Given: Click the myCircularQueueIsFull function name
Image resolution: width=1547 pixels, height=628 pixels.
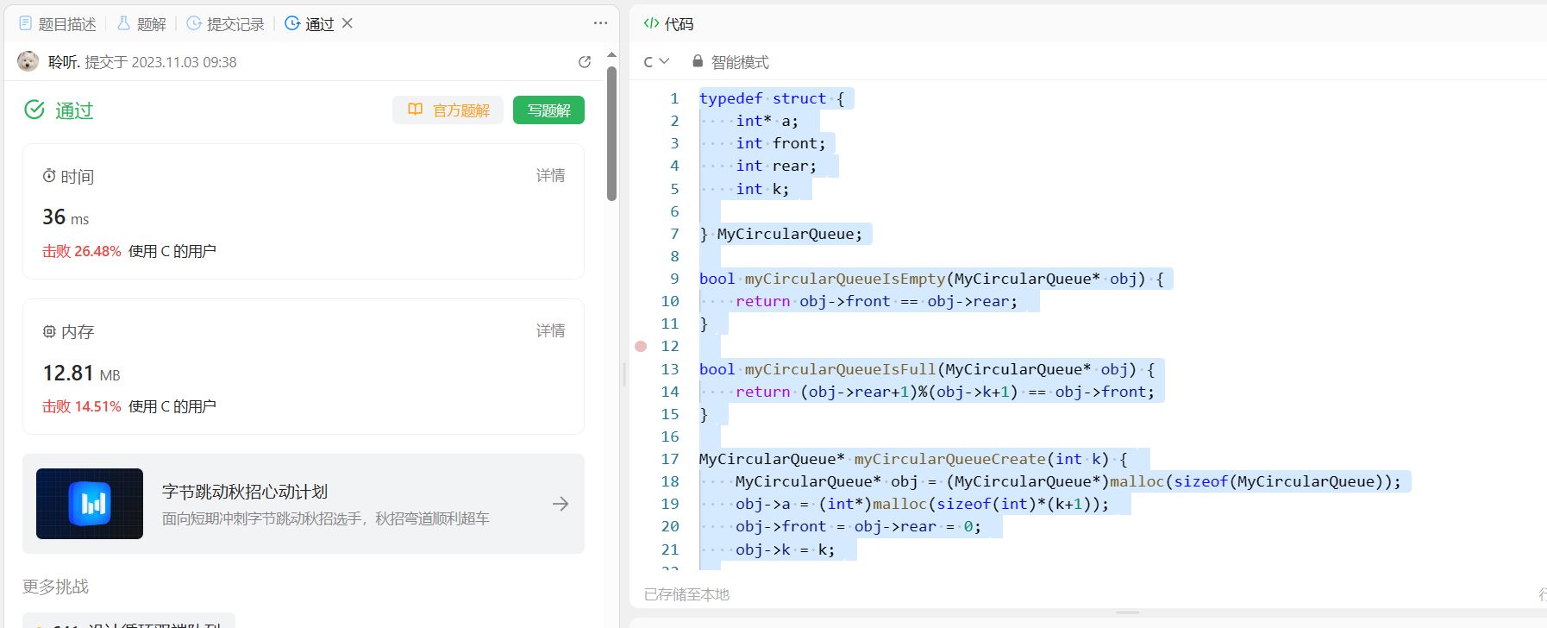Looking at the screenshot, I should coord(840,369).
